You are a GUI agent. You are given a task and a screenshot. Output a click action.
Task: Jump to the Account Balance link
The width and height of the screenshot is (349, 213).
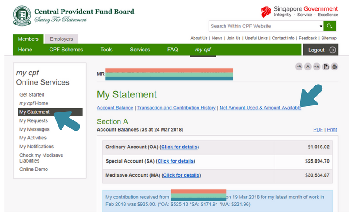[x=115, y=108]
